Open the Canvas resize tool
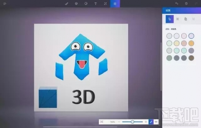The width and height of the screenshot is (201, 128). pyautogui.click(x=105, y=4)
